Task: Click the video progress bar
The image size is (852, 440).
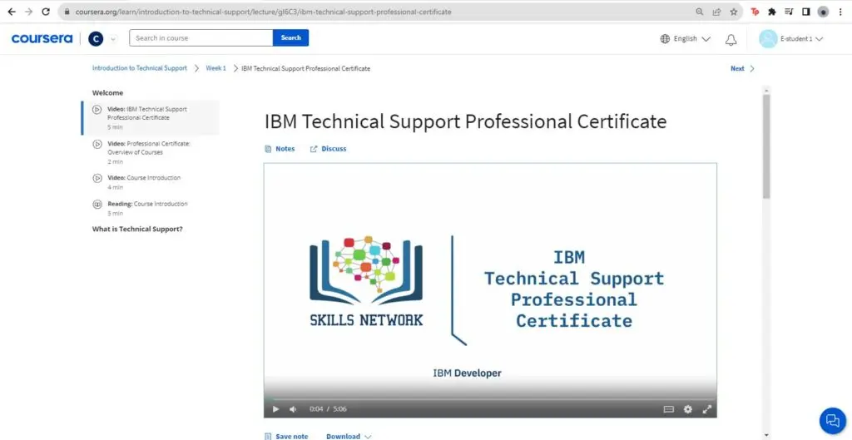Action: pos(490,399)
